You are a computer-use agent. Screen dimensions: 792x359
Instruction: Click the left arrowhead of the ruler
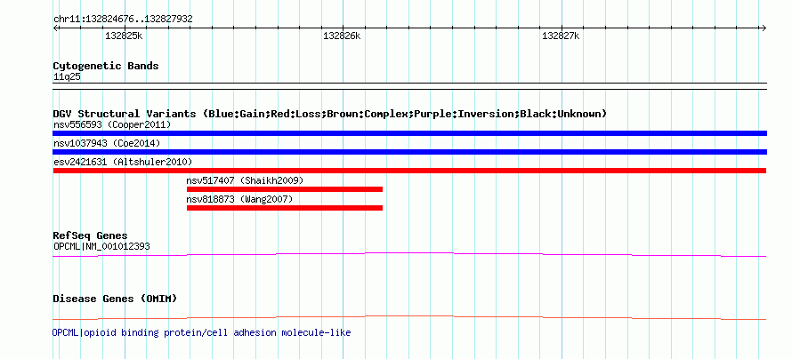coord(55,28)
